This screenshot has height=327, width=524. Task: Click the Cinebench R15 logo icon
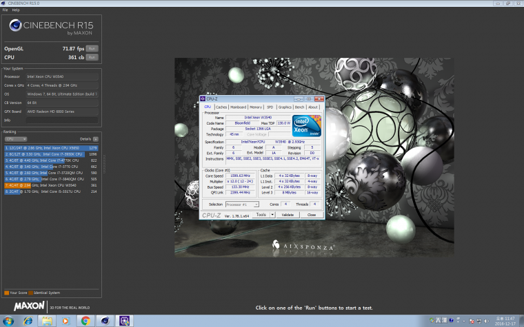(x=15, y=25)
